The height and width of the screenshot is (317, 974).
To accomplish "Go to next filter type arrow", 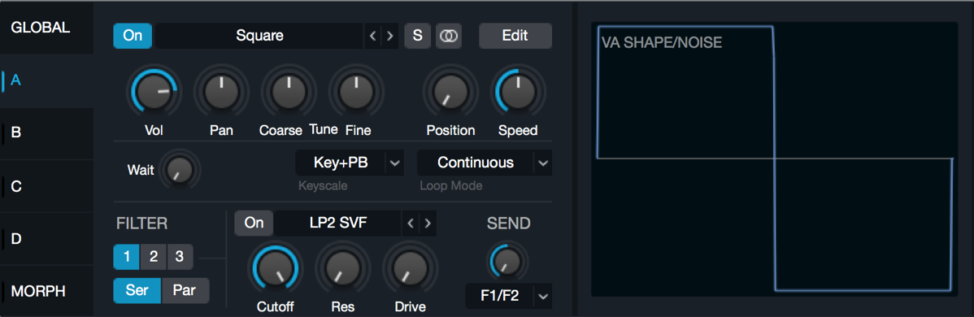I will 428,224.
